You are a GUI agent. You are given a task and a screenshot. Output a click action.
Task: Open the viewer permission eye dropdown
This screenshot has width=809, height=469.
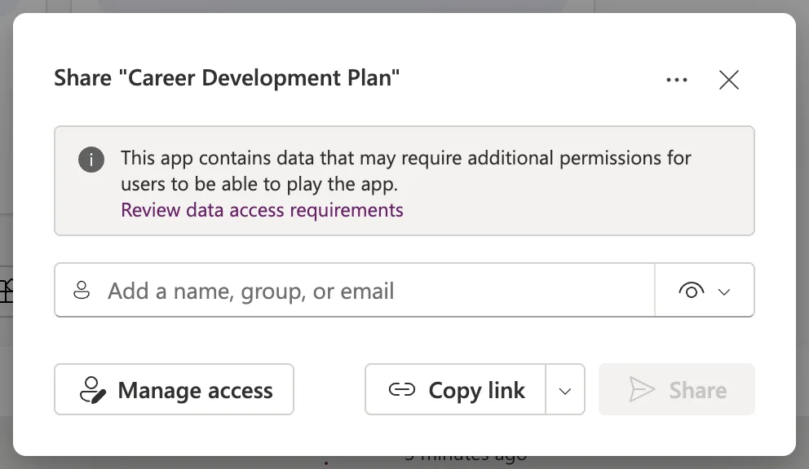point(705,290)
